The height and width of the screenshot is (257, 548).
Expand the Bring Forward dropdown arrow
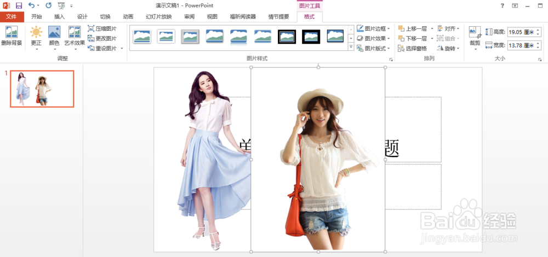432,28
